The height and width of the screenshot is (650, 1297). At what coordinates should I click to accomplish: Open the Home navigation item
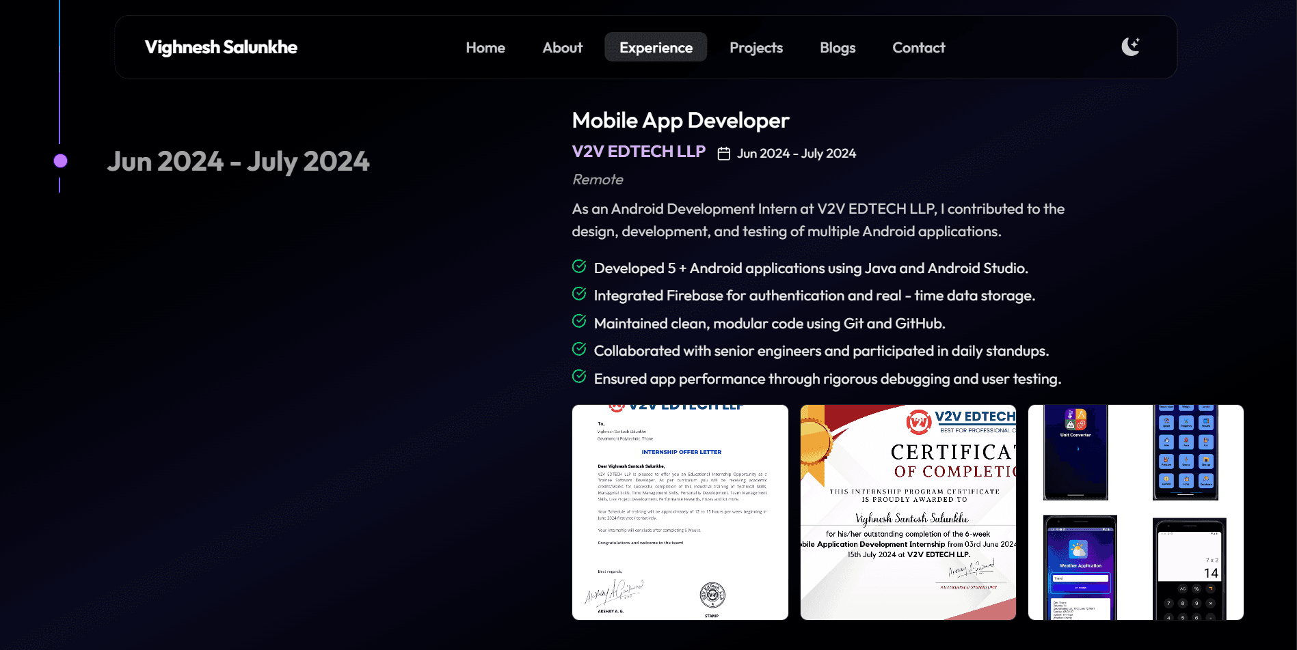(x=485, y=47)
